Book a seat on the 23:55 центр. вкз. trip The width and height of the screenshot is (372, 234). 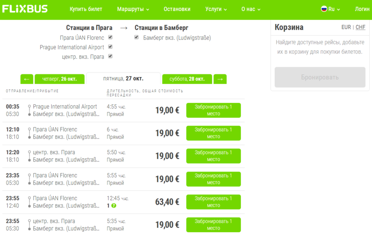click(214, 225)
